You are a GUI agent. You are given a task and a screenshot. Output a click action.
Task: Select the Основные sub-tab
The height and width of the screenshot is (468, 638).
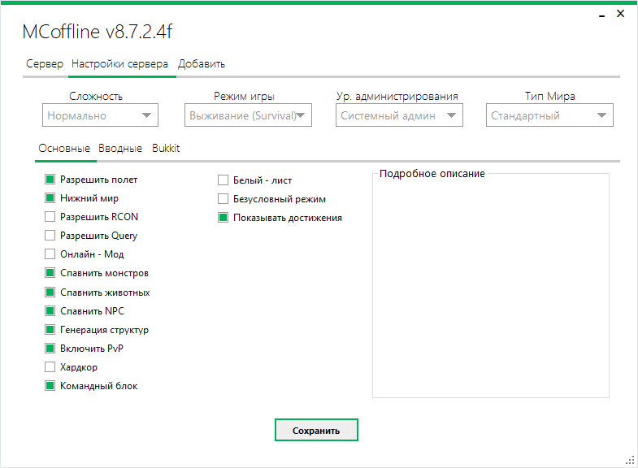[x=64, y=149]
